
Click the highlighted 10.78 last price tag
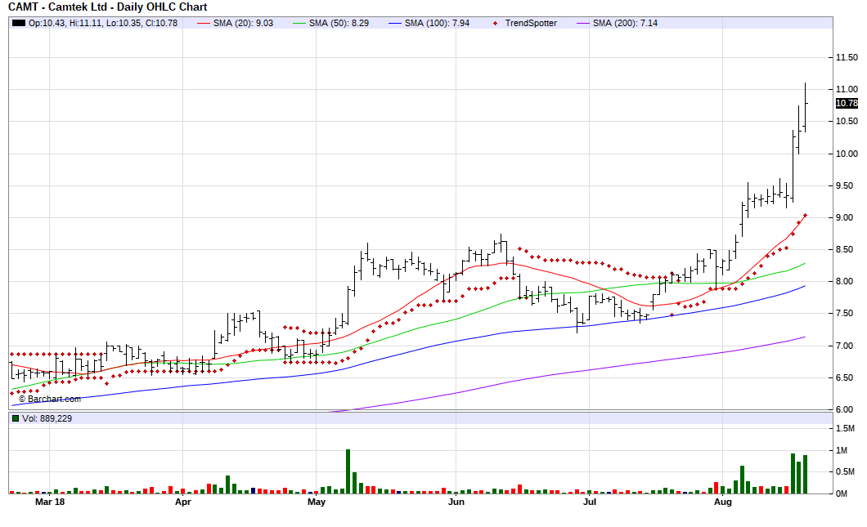point(847,103)
